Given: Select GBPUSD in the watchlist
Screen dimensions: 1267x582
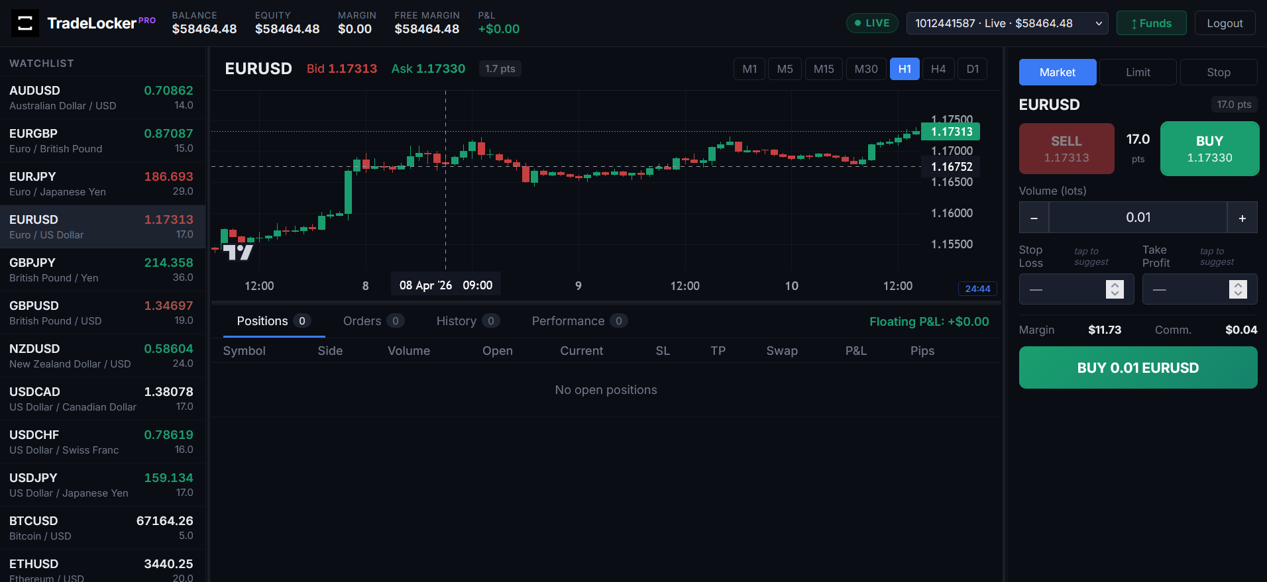Looking at the screenshot, I should coord(103,313).
